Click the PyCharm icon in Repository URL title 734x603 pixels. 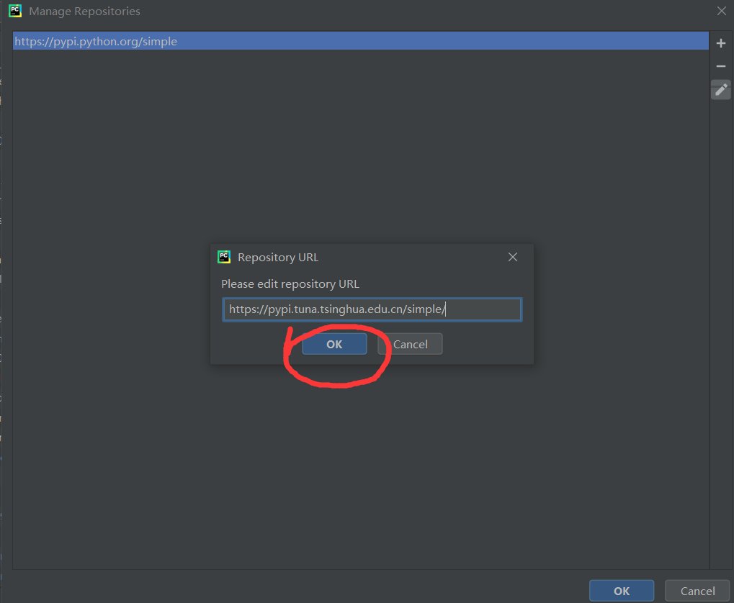point(224,257)
